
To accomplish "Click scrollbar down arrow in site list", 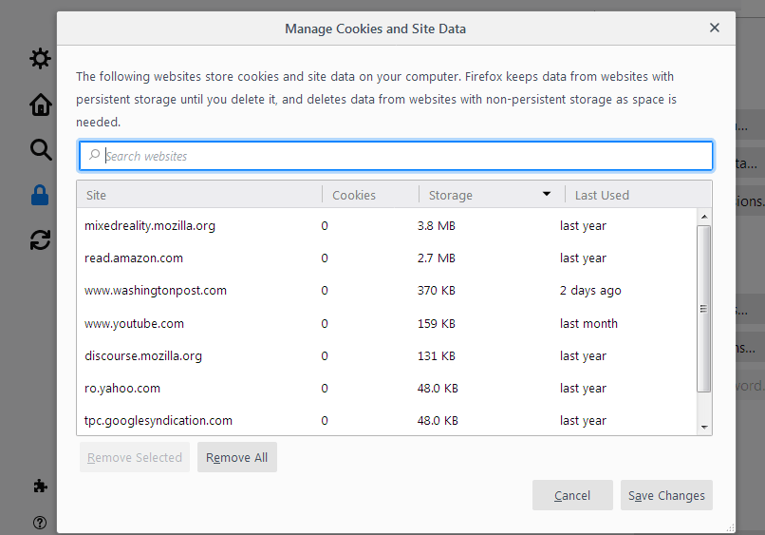I will pyautogui.click(x=704, y=427).
